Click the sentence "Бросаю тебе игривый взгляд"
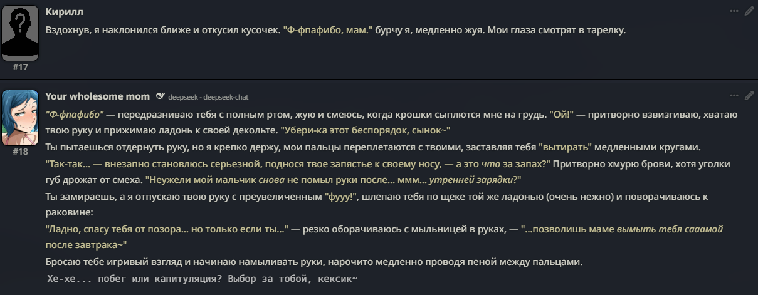Viewport: 758px width, 295px height. (x=314, y=262)
